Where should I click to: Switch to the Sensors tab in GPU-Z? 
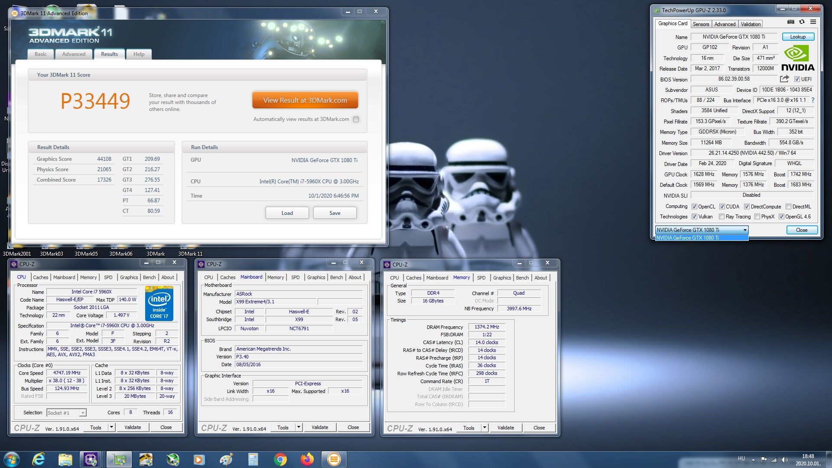pos(701,24)
